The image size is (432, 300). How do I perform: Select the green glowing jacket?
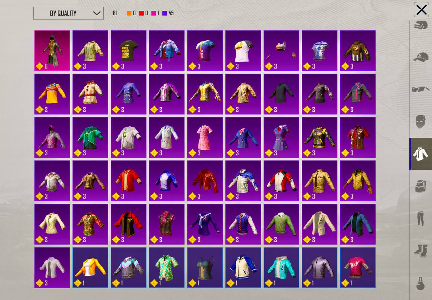point(90,137)
